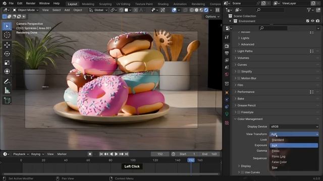The height and width of the screenshot is (181, 323).
Task: Enable the Use Curves checkbox
Action: tap(242, 172)
